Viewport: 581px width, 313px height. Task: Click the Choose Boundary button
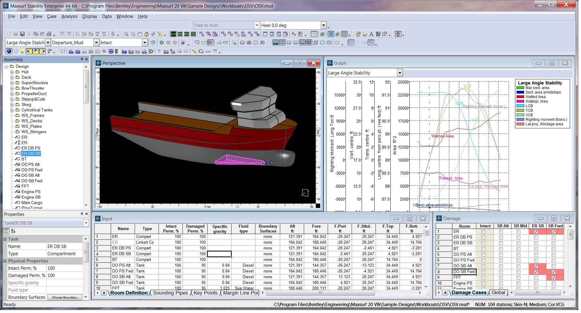(65, 298)
